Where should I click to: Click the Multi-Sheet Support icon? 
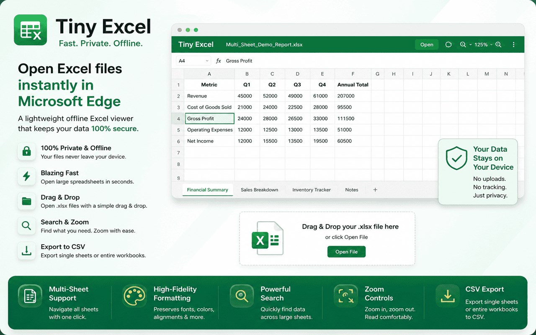point(30,296)
